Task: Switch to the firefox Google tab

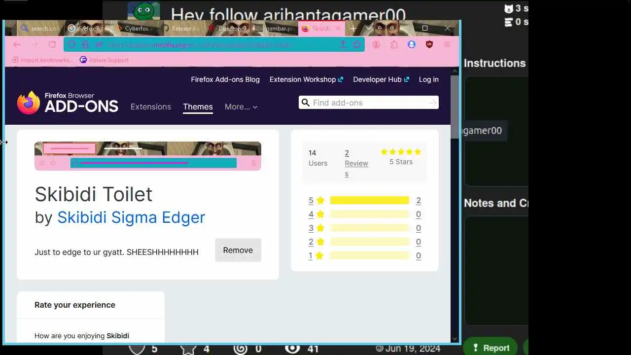Action: (x=87, y=29)
